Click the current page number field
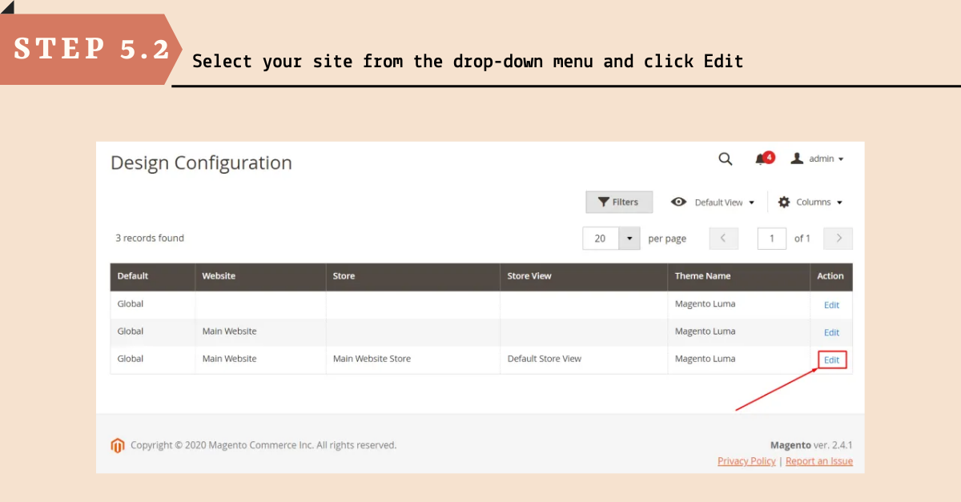Image resolution: width=961 pixels, height=502 pixels. (x=772, y=239)
